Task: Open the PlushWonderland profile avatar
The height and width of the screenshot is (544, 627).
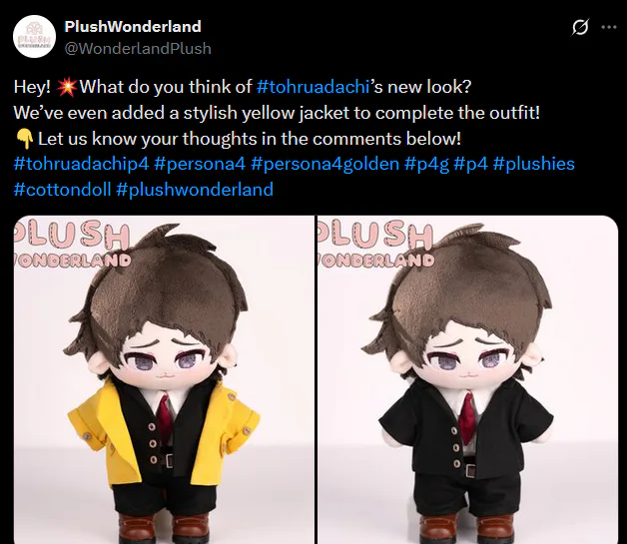Action: pos(34,37)
